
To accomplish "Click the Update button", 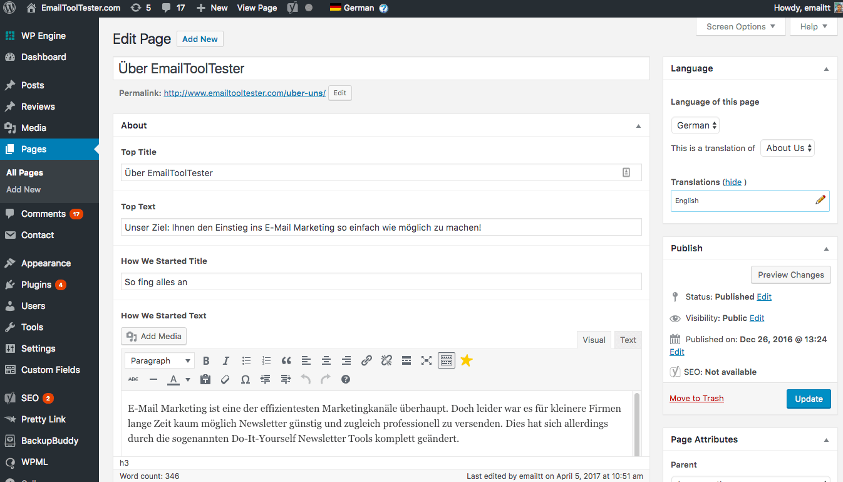I will (x=809, y=399).
